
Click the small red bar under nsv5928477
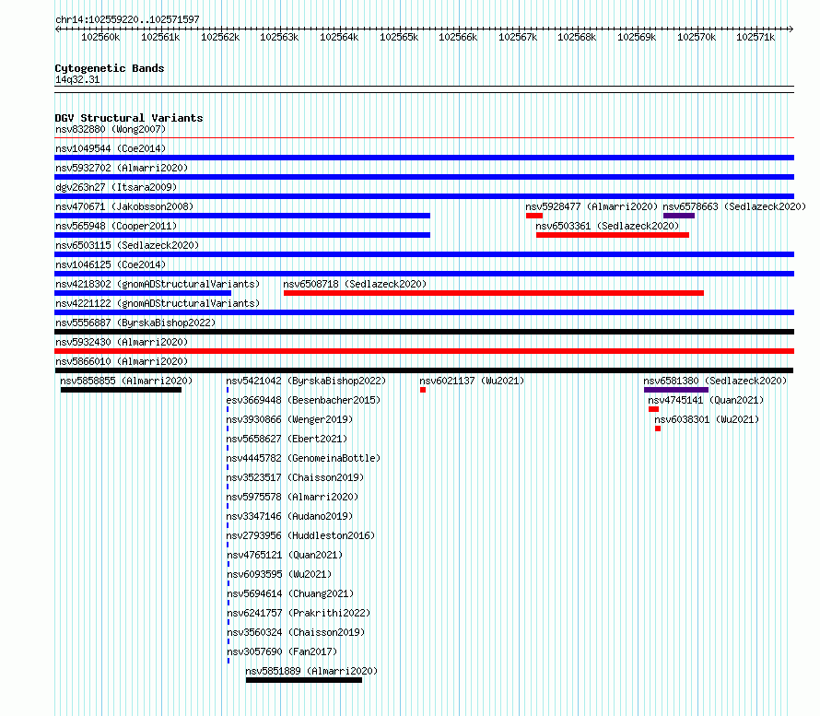coord(534,216)
